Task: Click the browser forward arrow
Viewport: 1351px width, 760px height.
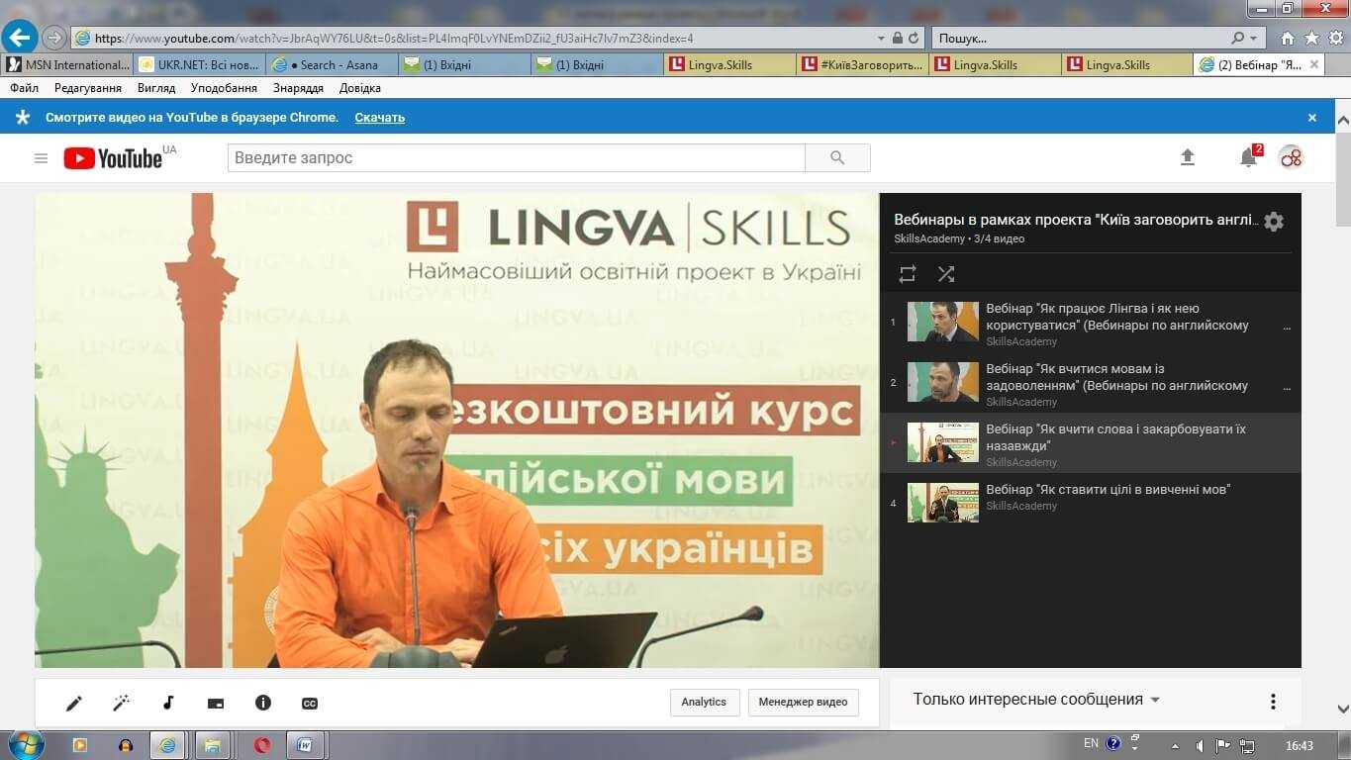Action: click(54, 38)
